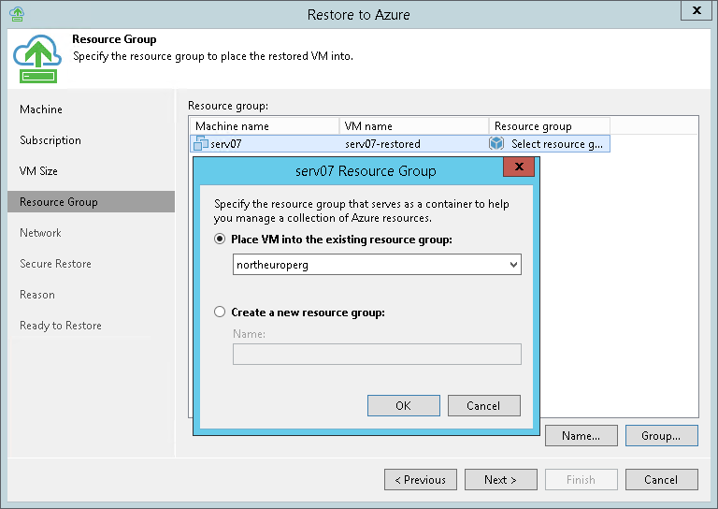Select Place VM into existing resource group
718x509 pixels.
(221, 240)
